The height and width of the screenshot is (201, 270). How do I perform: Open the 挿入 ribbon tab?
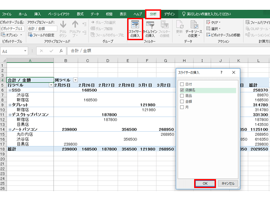[37, 14]
